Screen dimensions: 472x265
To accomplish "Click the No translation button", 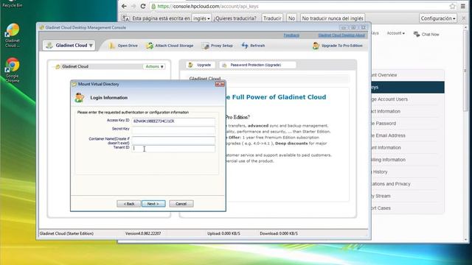I will pos(291,18).
